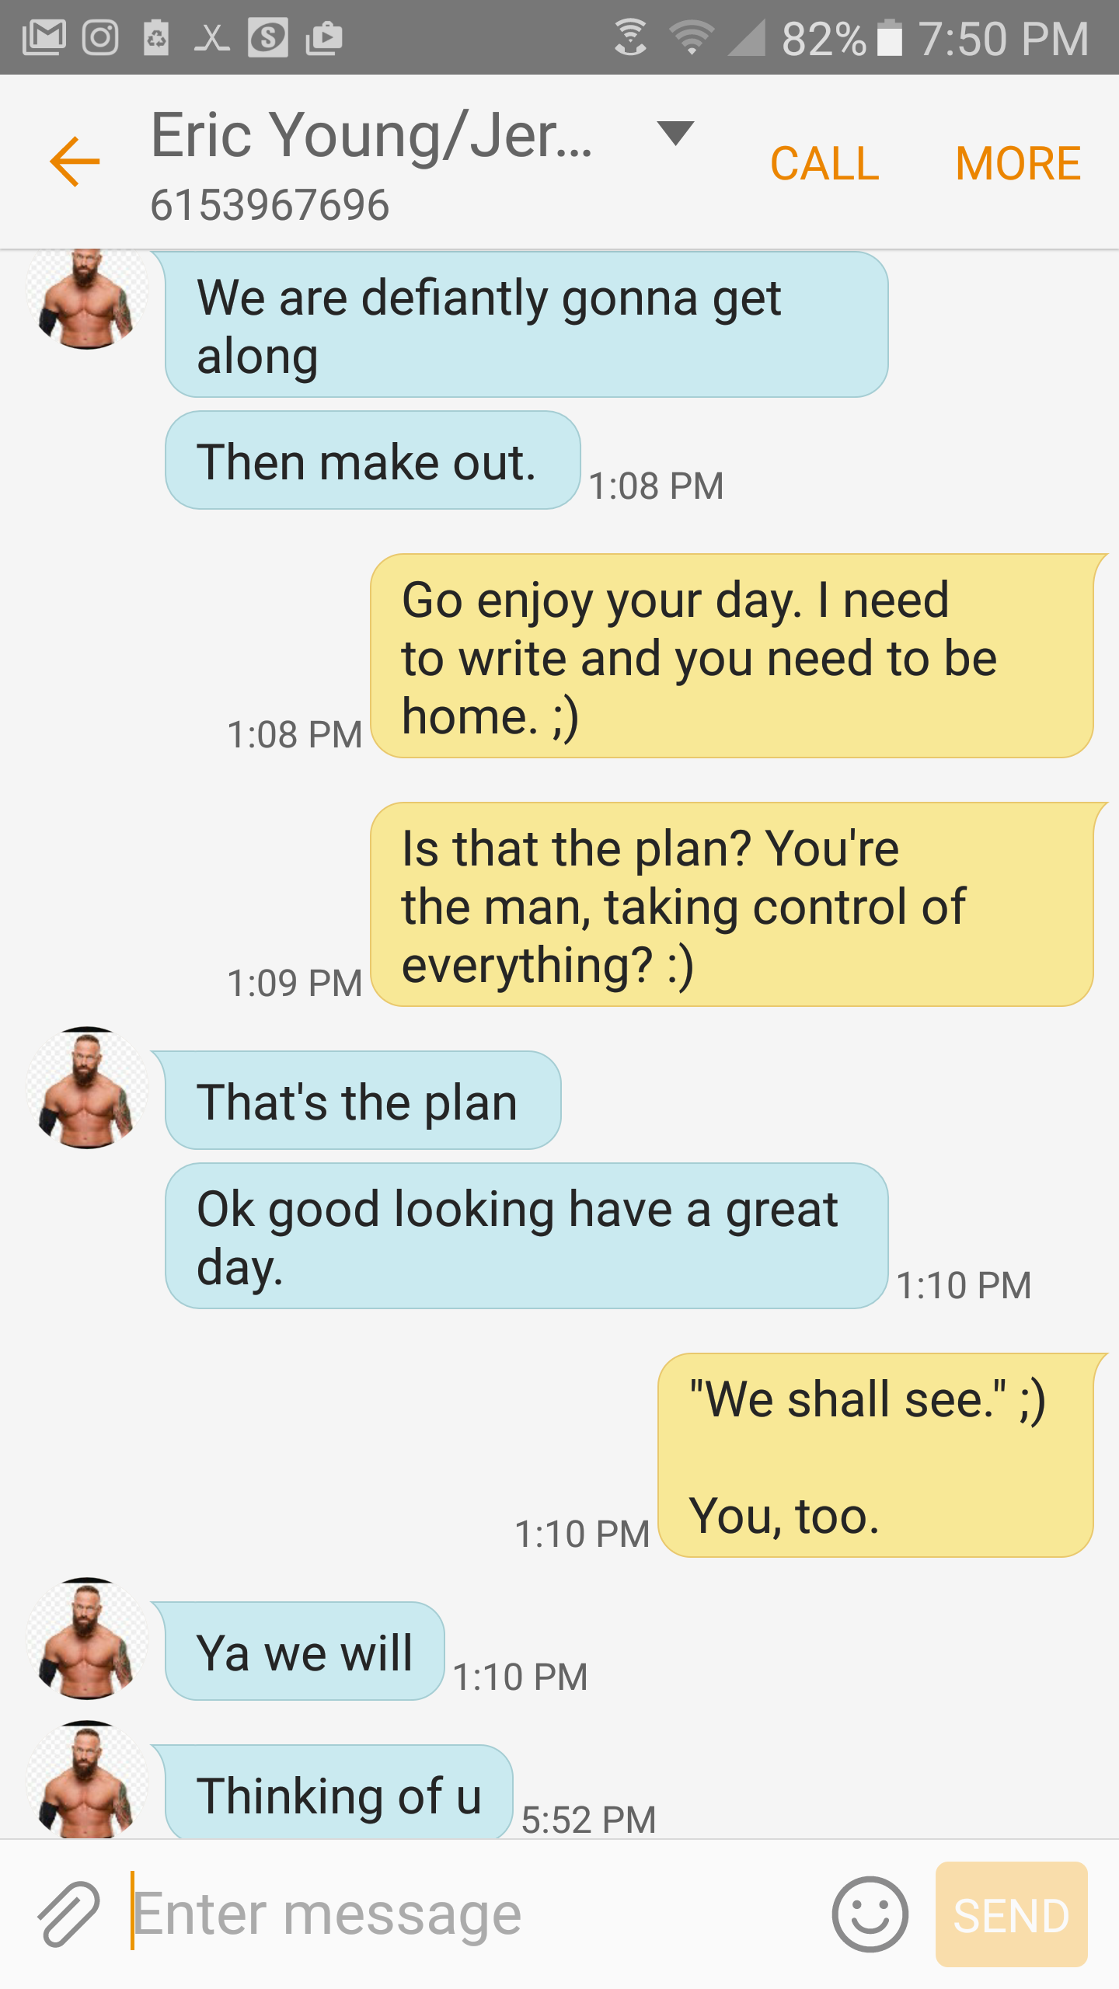
Task: Tap the battery indicator icon
Action: [x=890, y=37]
